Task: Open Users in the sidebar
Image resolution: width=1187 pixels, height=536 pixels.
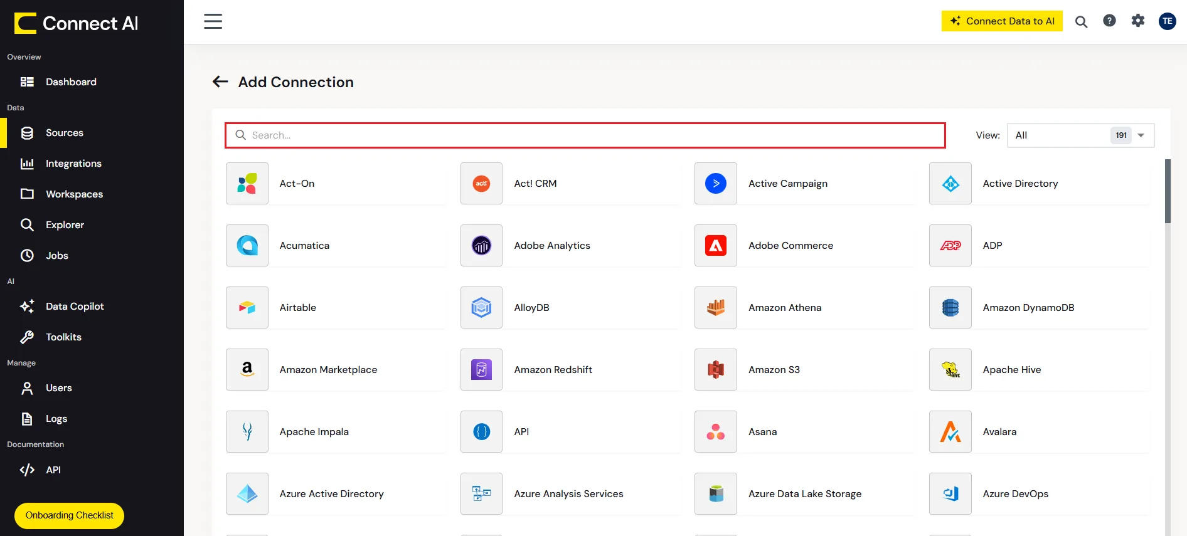Action: click(x=92, y=388)
